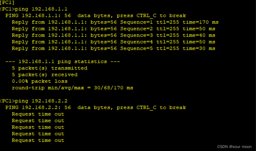Click the first 'Request time out' line
256x151 pixels.
pyautogui.click(x=38, y=114)
